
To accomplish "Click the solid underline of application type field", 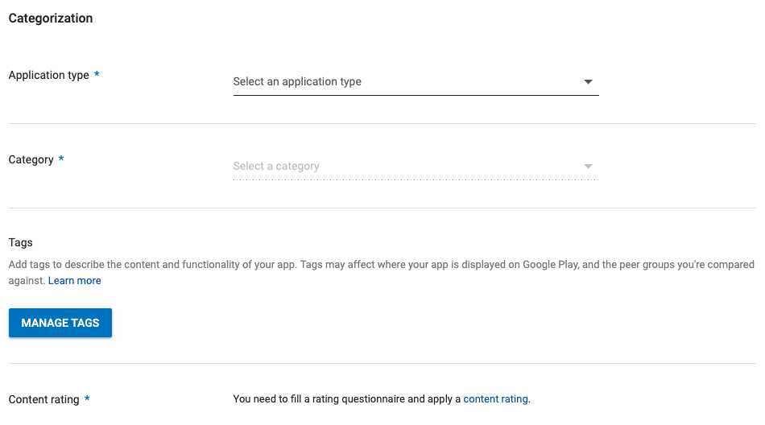I will tap(416, 96).
